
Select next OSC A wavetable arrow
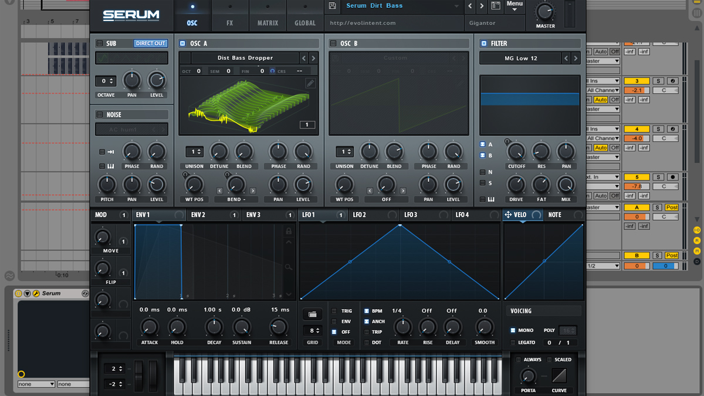pos(313,58)
